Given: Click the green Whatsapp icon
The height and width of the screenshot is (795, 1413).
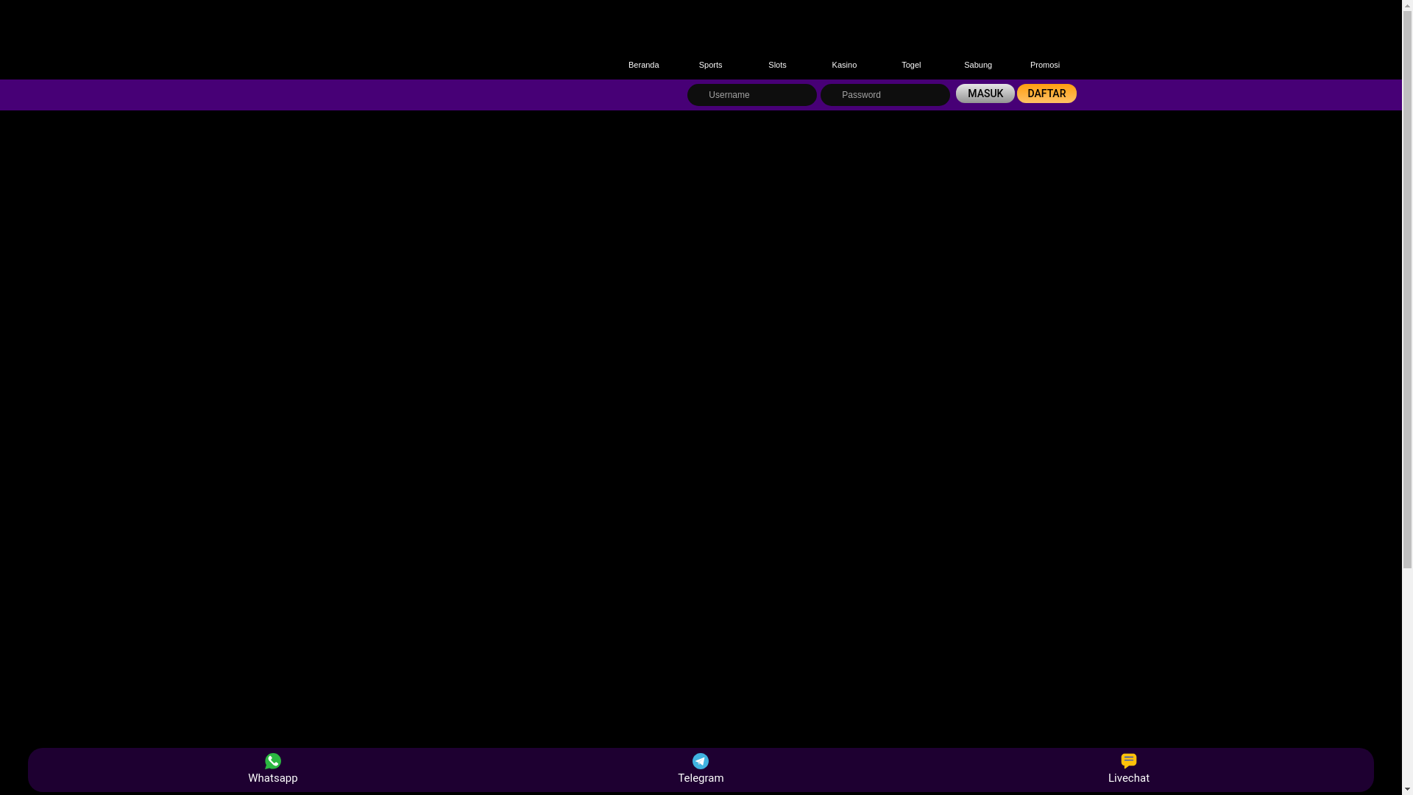Looking at the screenshot, I should [273, 761].
